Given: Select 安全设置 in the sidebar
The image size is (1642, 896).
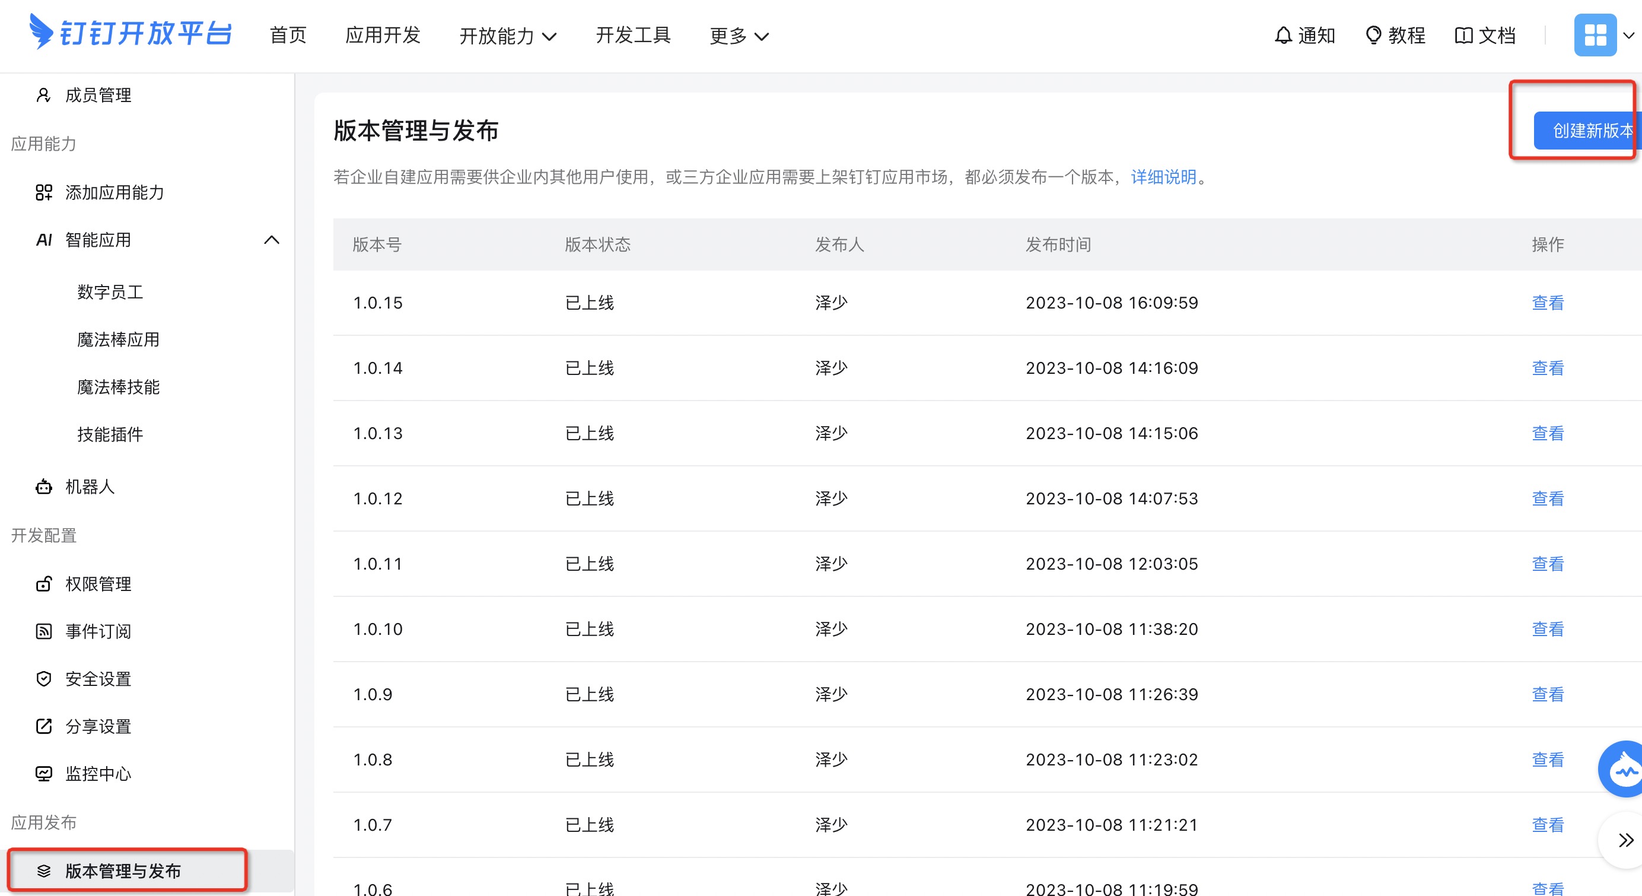Looking at the screenshot, I should point(98,679).
